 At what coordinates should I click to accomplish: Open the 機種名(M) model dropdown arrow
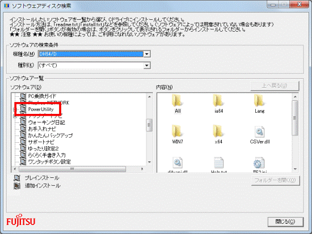coord(147,54)
